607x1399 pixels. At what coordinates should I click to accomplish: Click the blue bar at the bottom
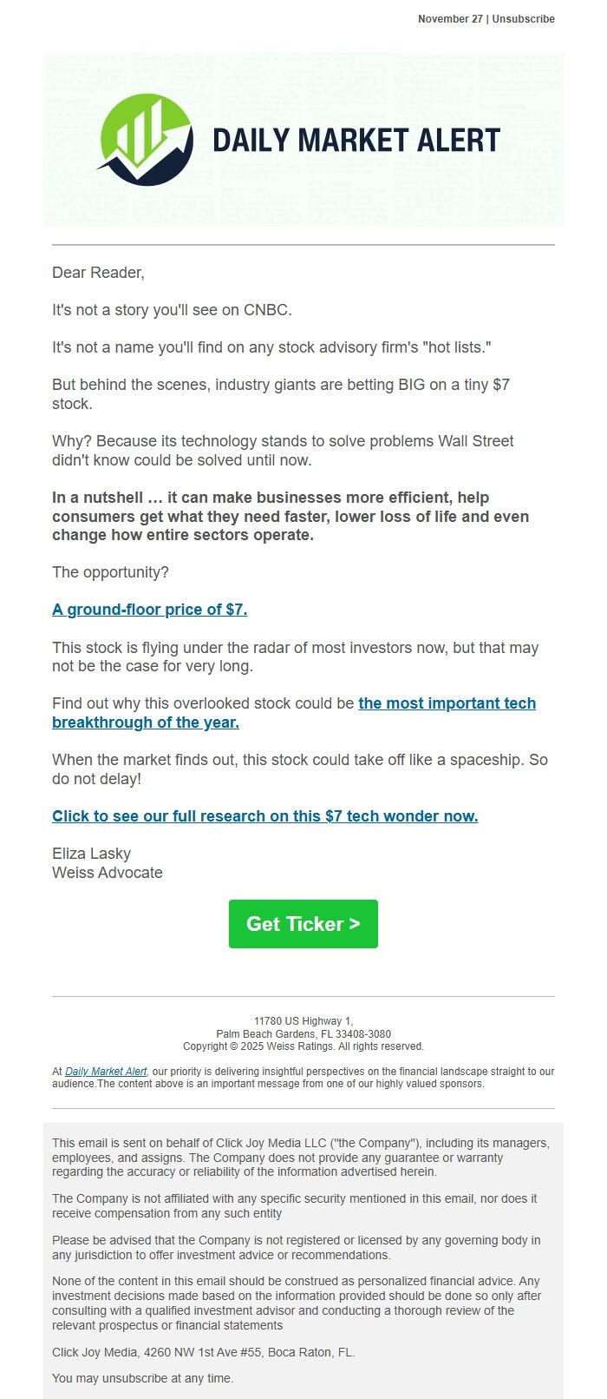(303, 1395)
